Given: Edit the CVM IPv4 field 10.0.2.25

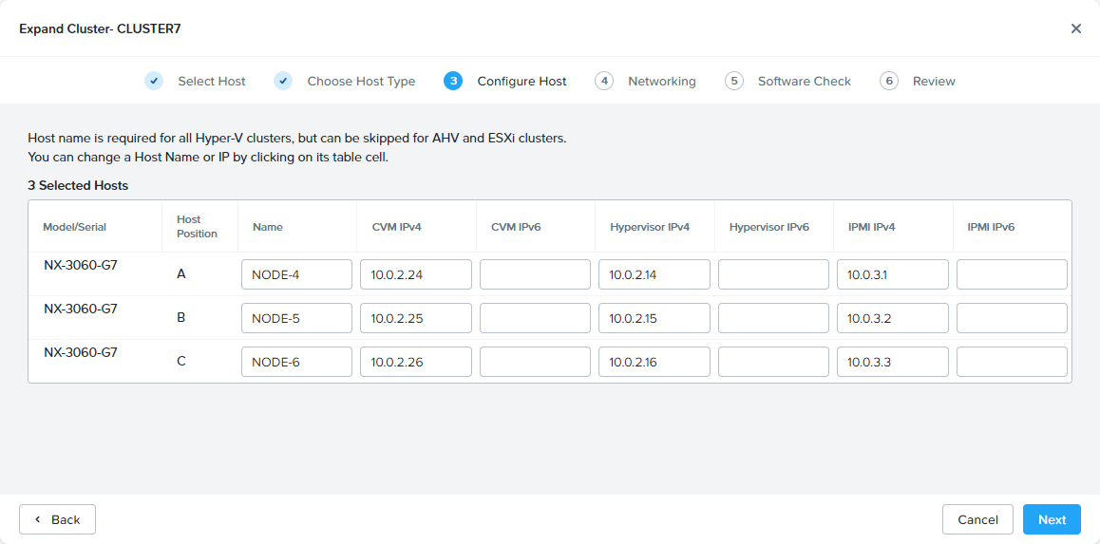Looking at the screenshot, I should point(415,318).
